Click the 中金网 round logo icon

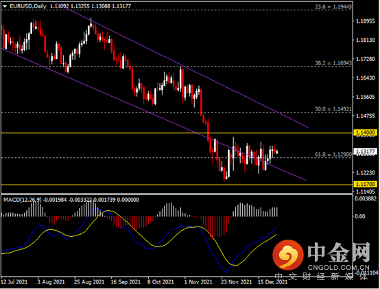coord(288,255)
